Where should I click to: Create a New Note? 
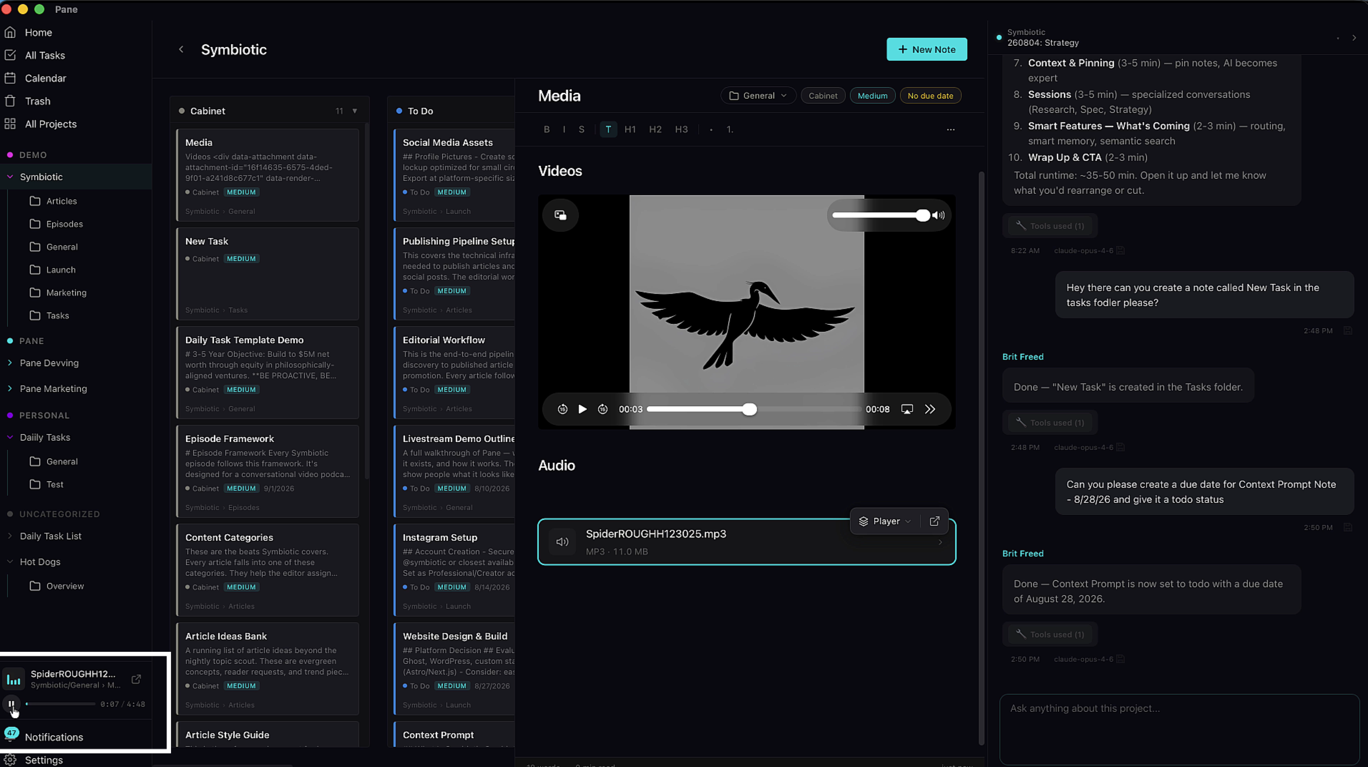pyautogui.click(x=927, y=49)
